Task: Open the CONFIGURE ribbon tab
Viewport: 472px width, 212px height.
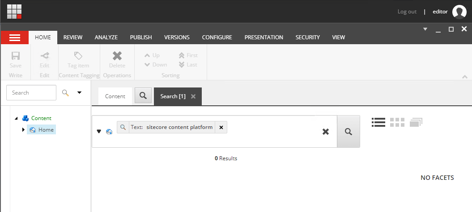Action: [x=217, y=37]
